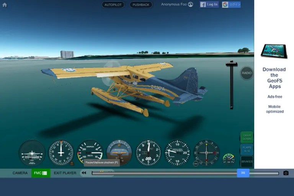Click the GeoFS Apps tablet thumbnail
Viewport: 294px width, 196px height.
click(274, 51)
